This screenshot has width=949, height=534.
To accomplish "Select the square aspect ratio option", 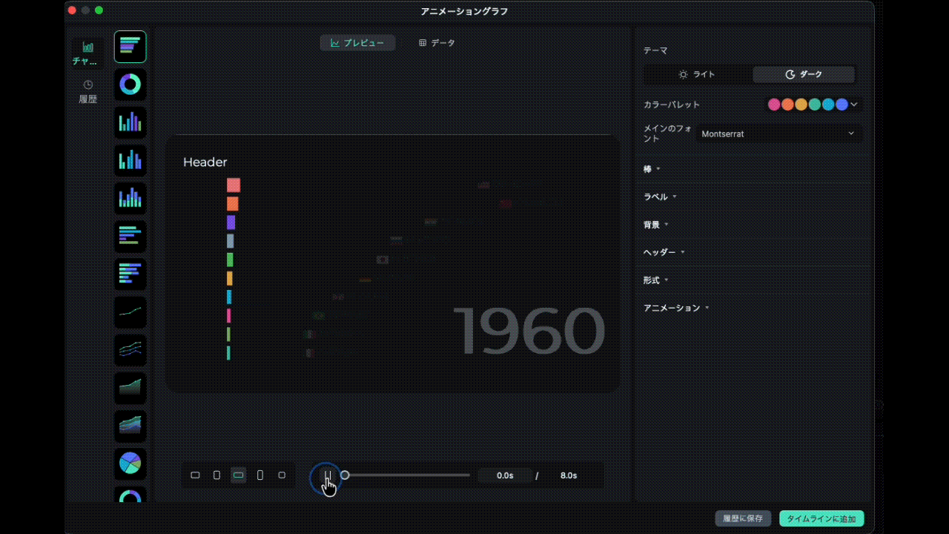I will tap(282, 475).
